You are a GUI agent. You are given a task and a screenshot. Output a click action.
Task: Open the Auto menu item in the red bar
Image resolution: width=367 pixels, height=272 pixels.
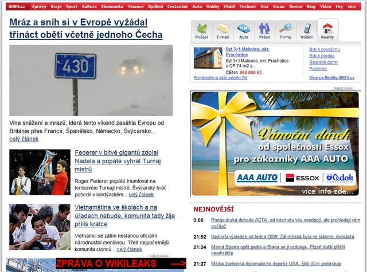click(197, 6)
